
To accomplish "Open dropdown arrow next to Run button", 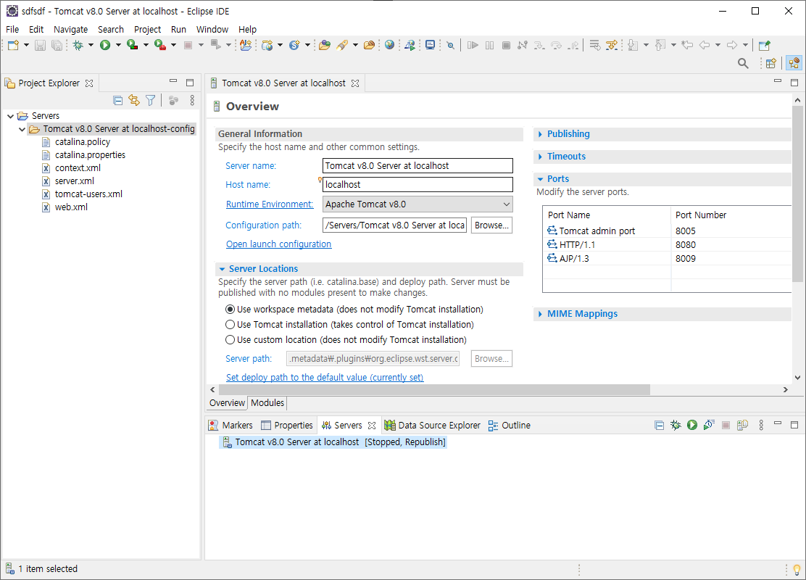I will click(x=118, y=45).
